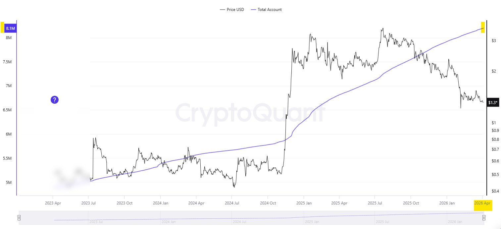Click the 2023 Jul date axis label
Image resolution: width=501 pixels, height=229 pixels.
[88, 203]
